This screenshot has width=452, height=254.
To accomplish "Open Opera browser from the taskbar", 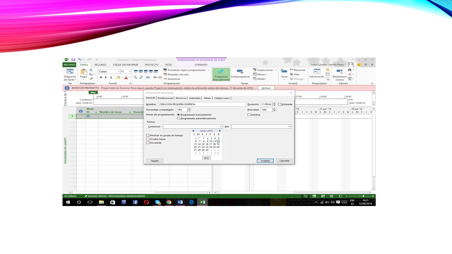I will 146,202.
